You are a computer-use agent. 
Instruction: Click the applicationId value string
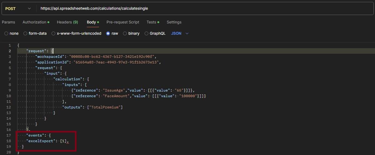(116, 62)
